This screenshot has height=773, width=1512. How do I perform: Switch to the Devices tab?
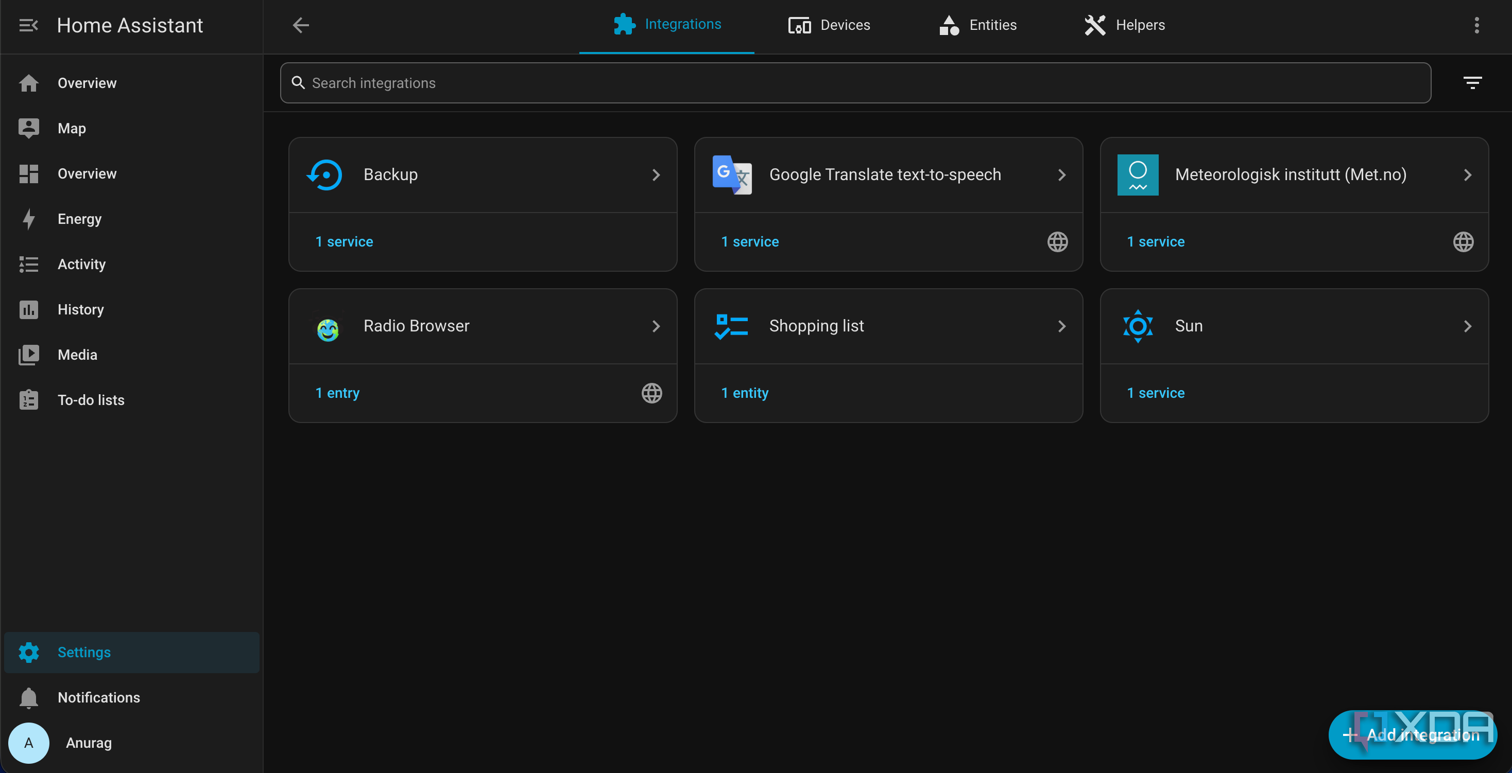[829, 25]
